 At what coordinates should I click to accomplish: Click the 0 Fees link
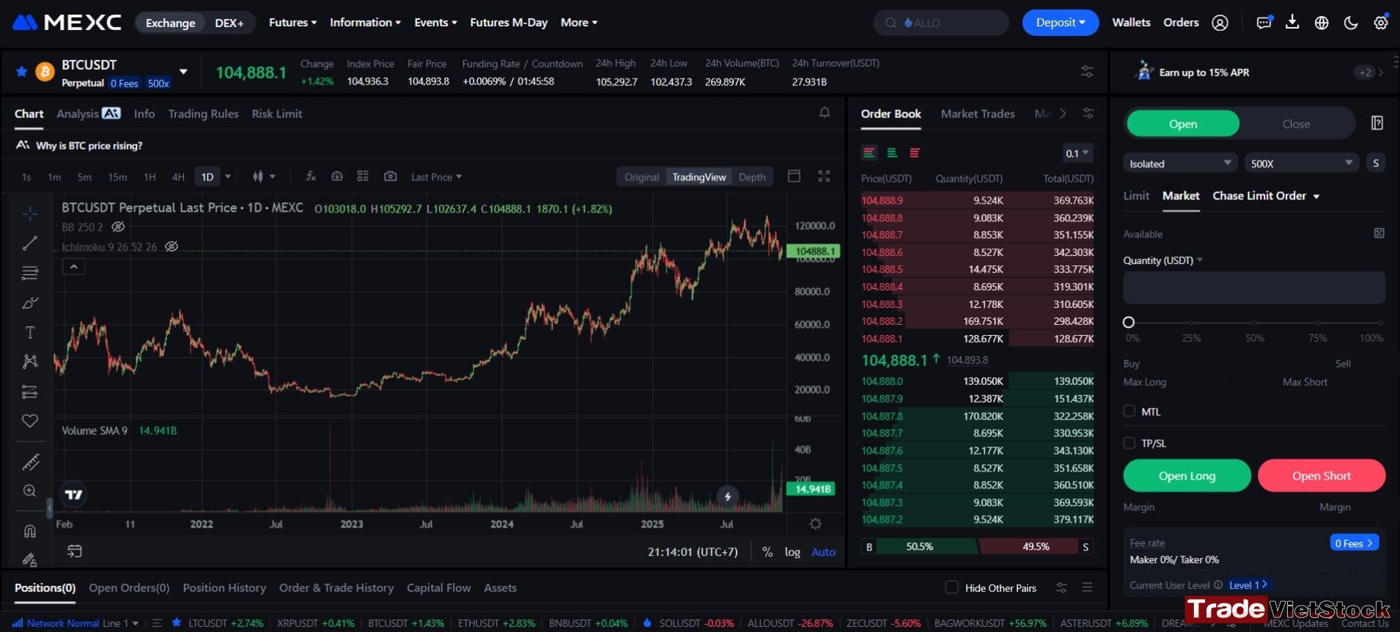(1354, 543)
